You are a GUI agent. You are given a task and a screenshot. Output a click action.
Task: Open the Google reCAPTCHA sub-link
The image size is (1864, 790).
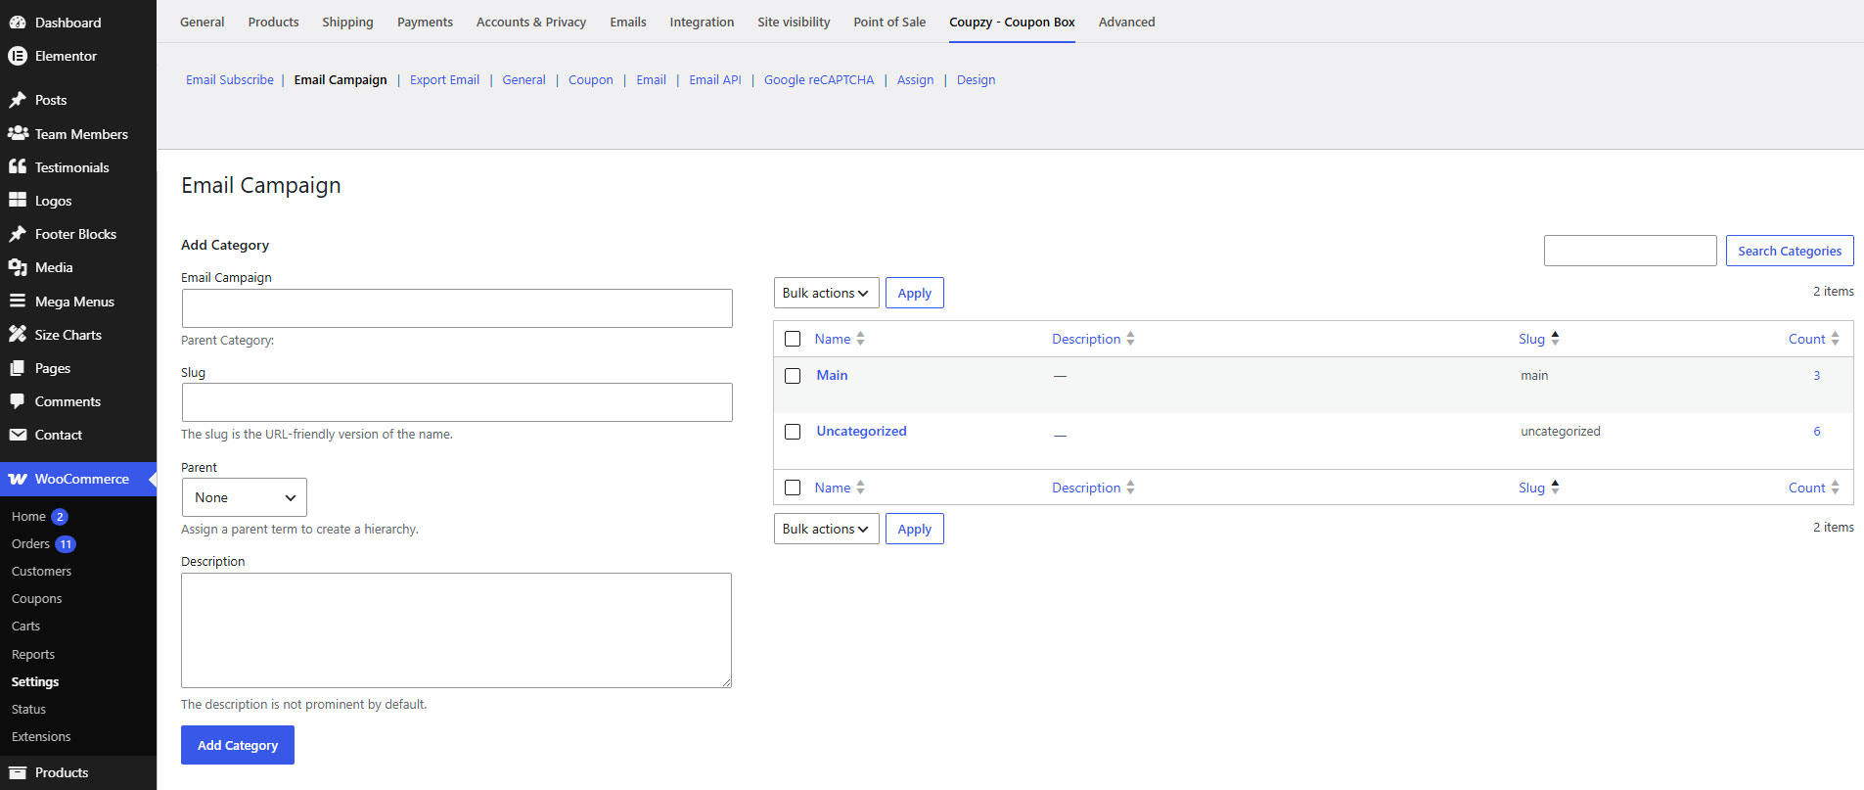(819, 80)
